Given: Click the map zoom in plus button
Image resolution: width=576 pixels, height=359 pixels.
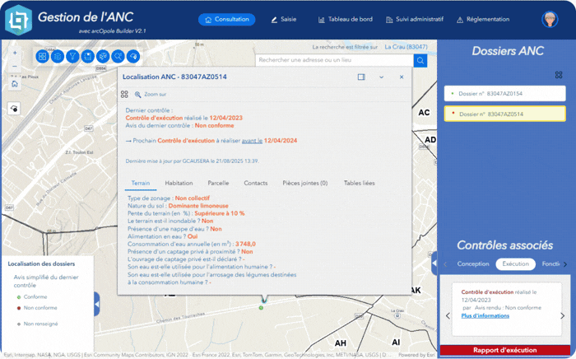Looking at the screenshot, I should (15, 53).
